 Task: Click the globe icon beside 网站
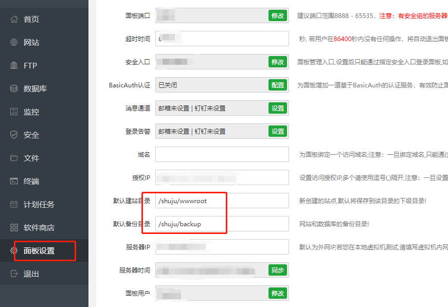(14, 42)
